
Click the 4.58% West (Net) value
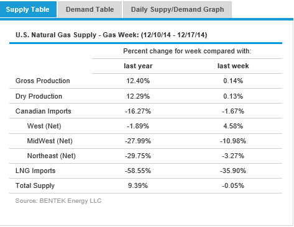(x=233, y=126)
